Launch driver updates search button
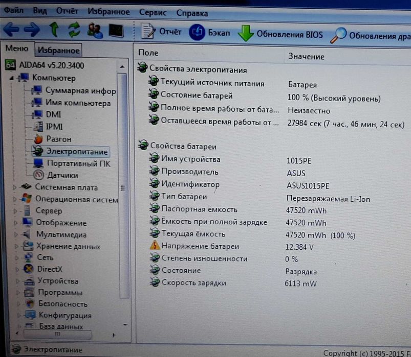 (x=370, y=35)
